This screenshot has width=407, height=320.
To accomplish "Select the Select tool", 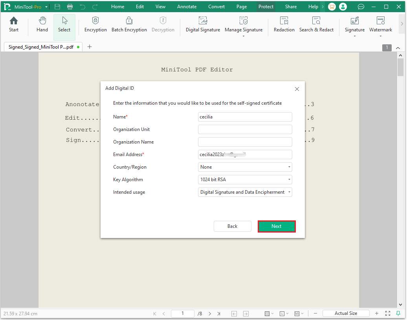I will tap(64, 25).
